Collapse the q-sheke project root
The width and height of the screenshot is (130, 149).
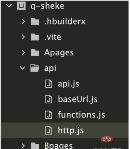[9, 6]
